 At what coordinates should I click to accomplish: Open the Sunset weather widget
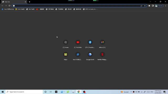(x=124, y=92)
